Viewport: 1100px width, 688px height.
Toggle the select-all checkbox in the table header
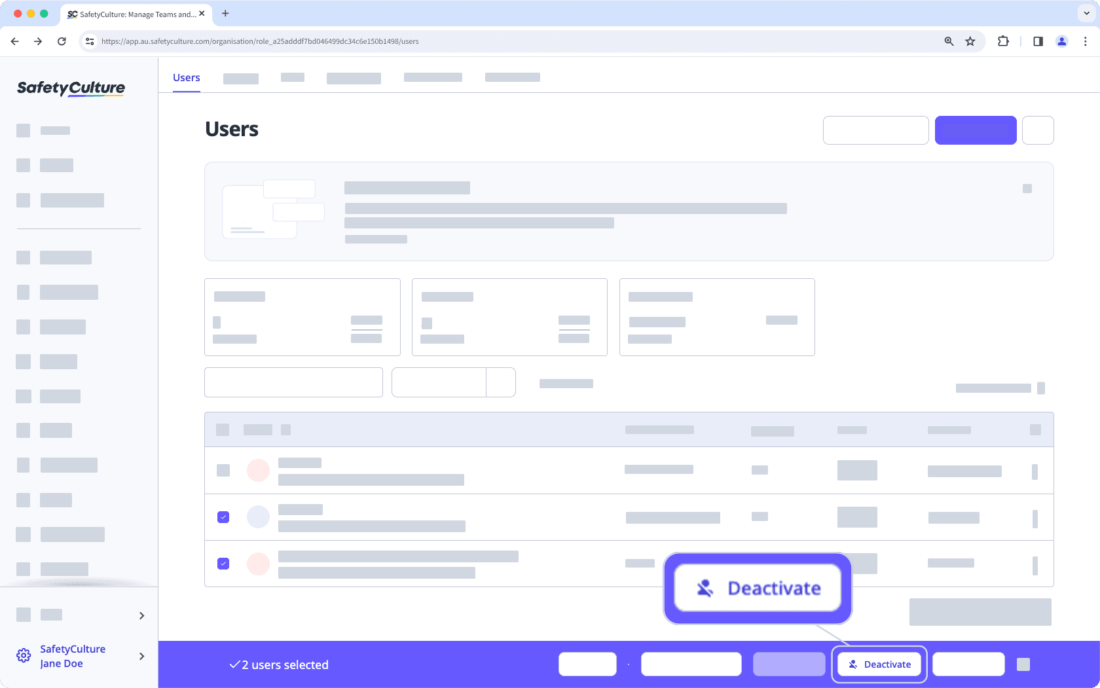click(223, 429)
